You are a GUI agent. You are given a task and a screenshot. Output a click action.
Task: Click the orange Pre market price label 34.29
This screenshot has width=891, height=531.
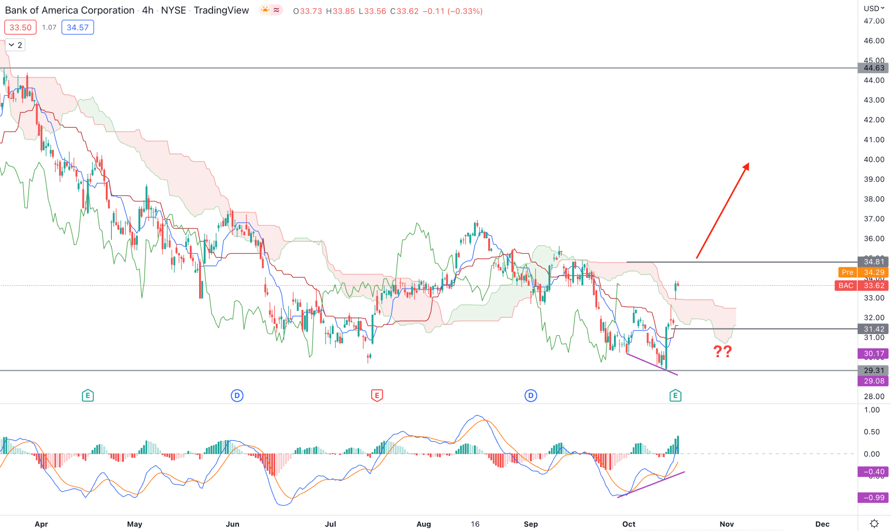click(863, 272)
